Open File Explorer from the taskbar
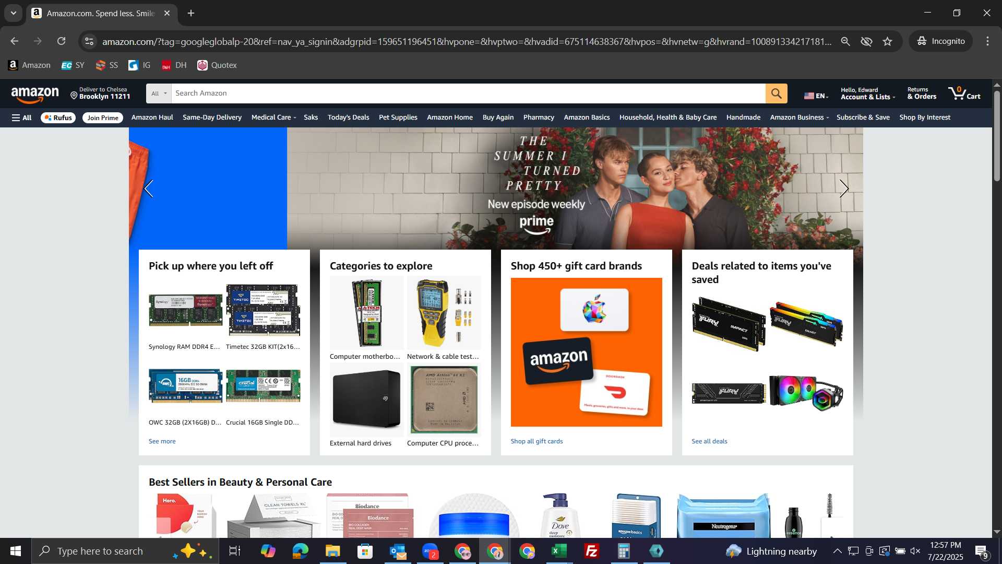1002x564 pixels. pyautogui.click(x=332, y=551)
